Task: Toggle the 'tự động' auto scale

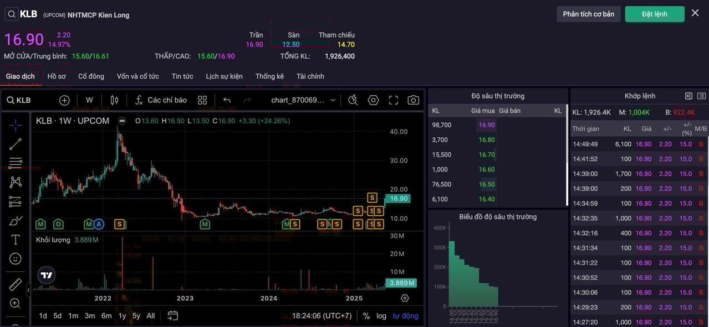Action: 406,316
